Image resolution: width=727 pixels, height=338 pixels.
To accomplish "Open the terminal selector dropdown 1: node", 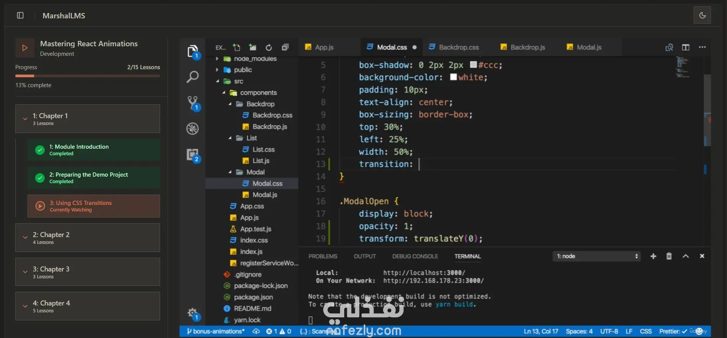I will tap(597, 256).
